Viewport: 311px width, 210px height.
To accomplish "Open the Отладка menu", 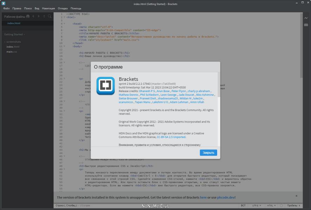I will [63, 8].
